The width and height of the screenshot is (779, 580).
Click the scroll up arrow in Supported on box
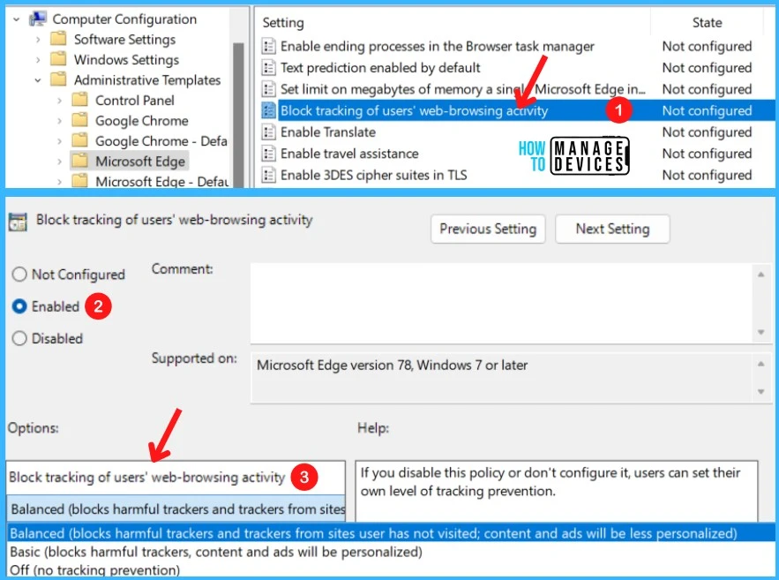(x=760, y=364)
